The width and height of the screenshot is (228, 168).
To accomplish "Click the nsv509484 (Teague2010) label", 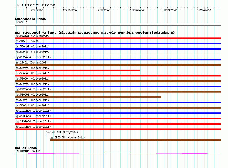I will pos(32,52).
